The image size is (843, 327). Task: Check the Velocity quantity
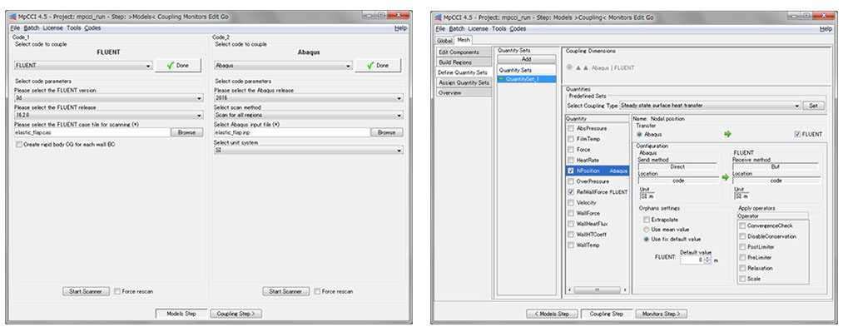click(x=570, y=203)
